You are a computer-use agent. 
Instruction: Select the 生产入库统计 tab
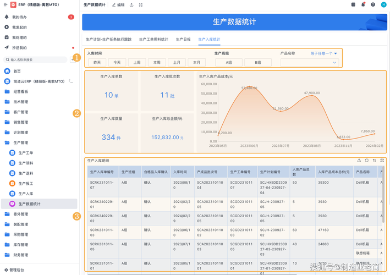(x=209, y=39)
